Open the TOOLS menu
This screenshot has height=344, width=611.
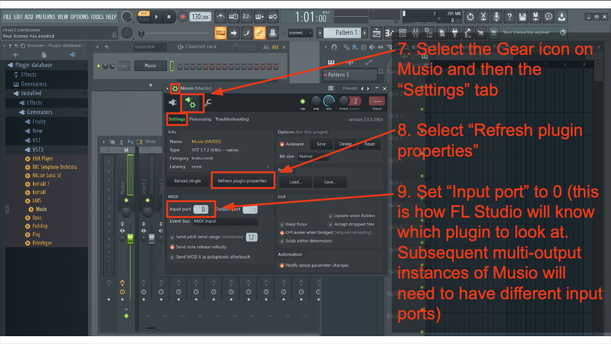point(97,17)
